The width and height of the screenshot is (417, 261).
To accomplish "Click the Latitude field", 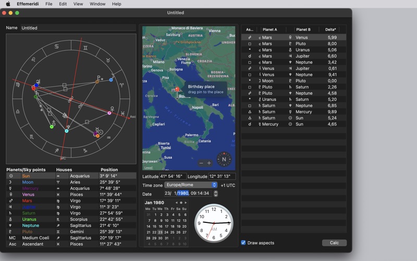I will [x=173, y=176].
